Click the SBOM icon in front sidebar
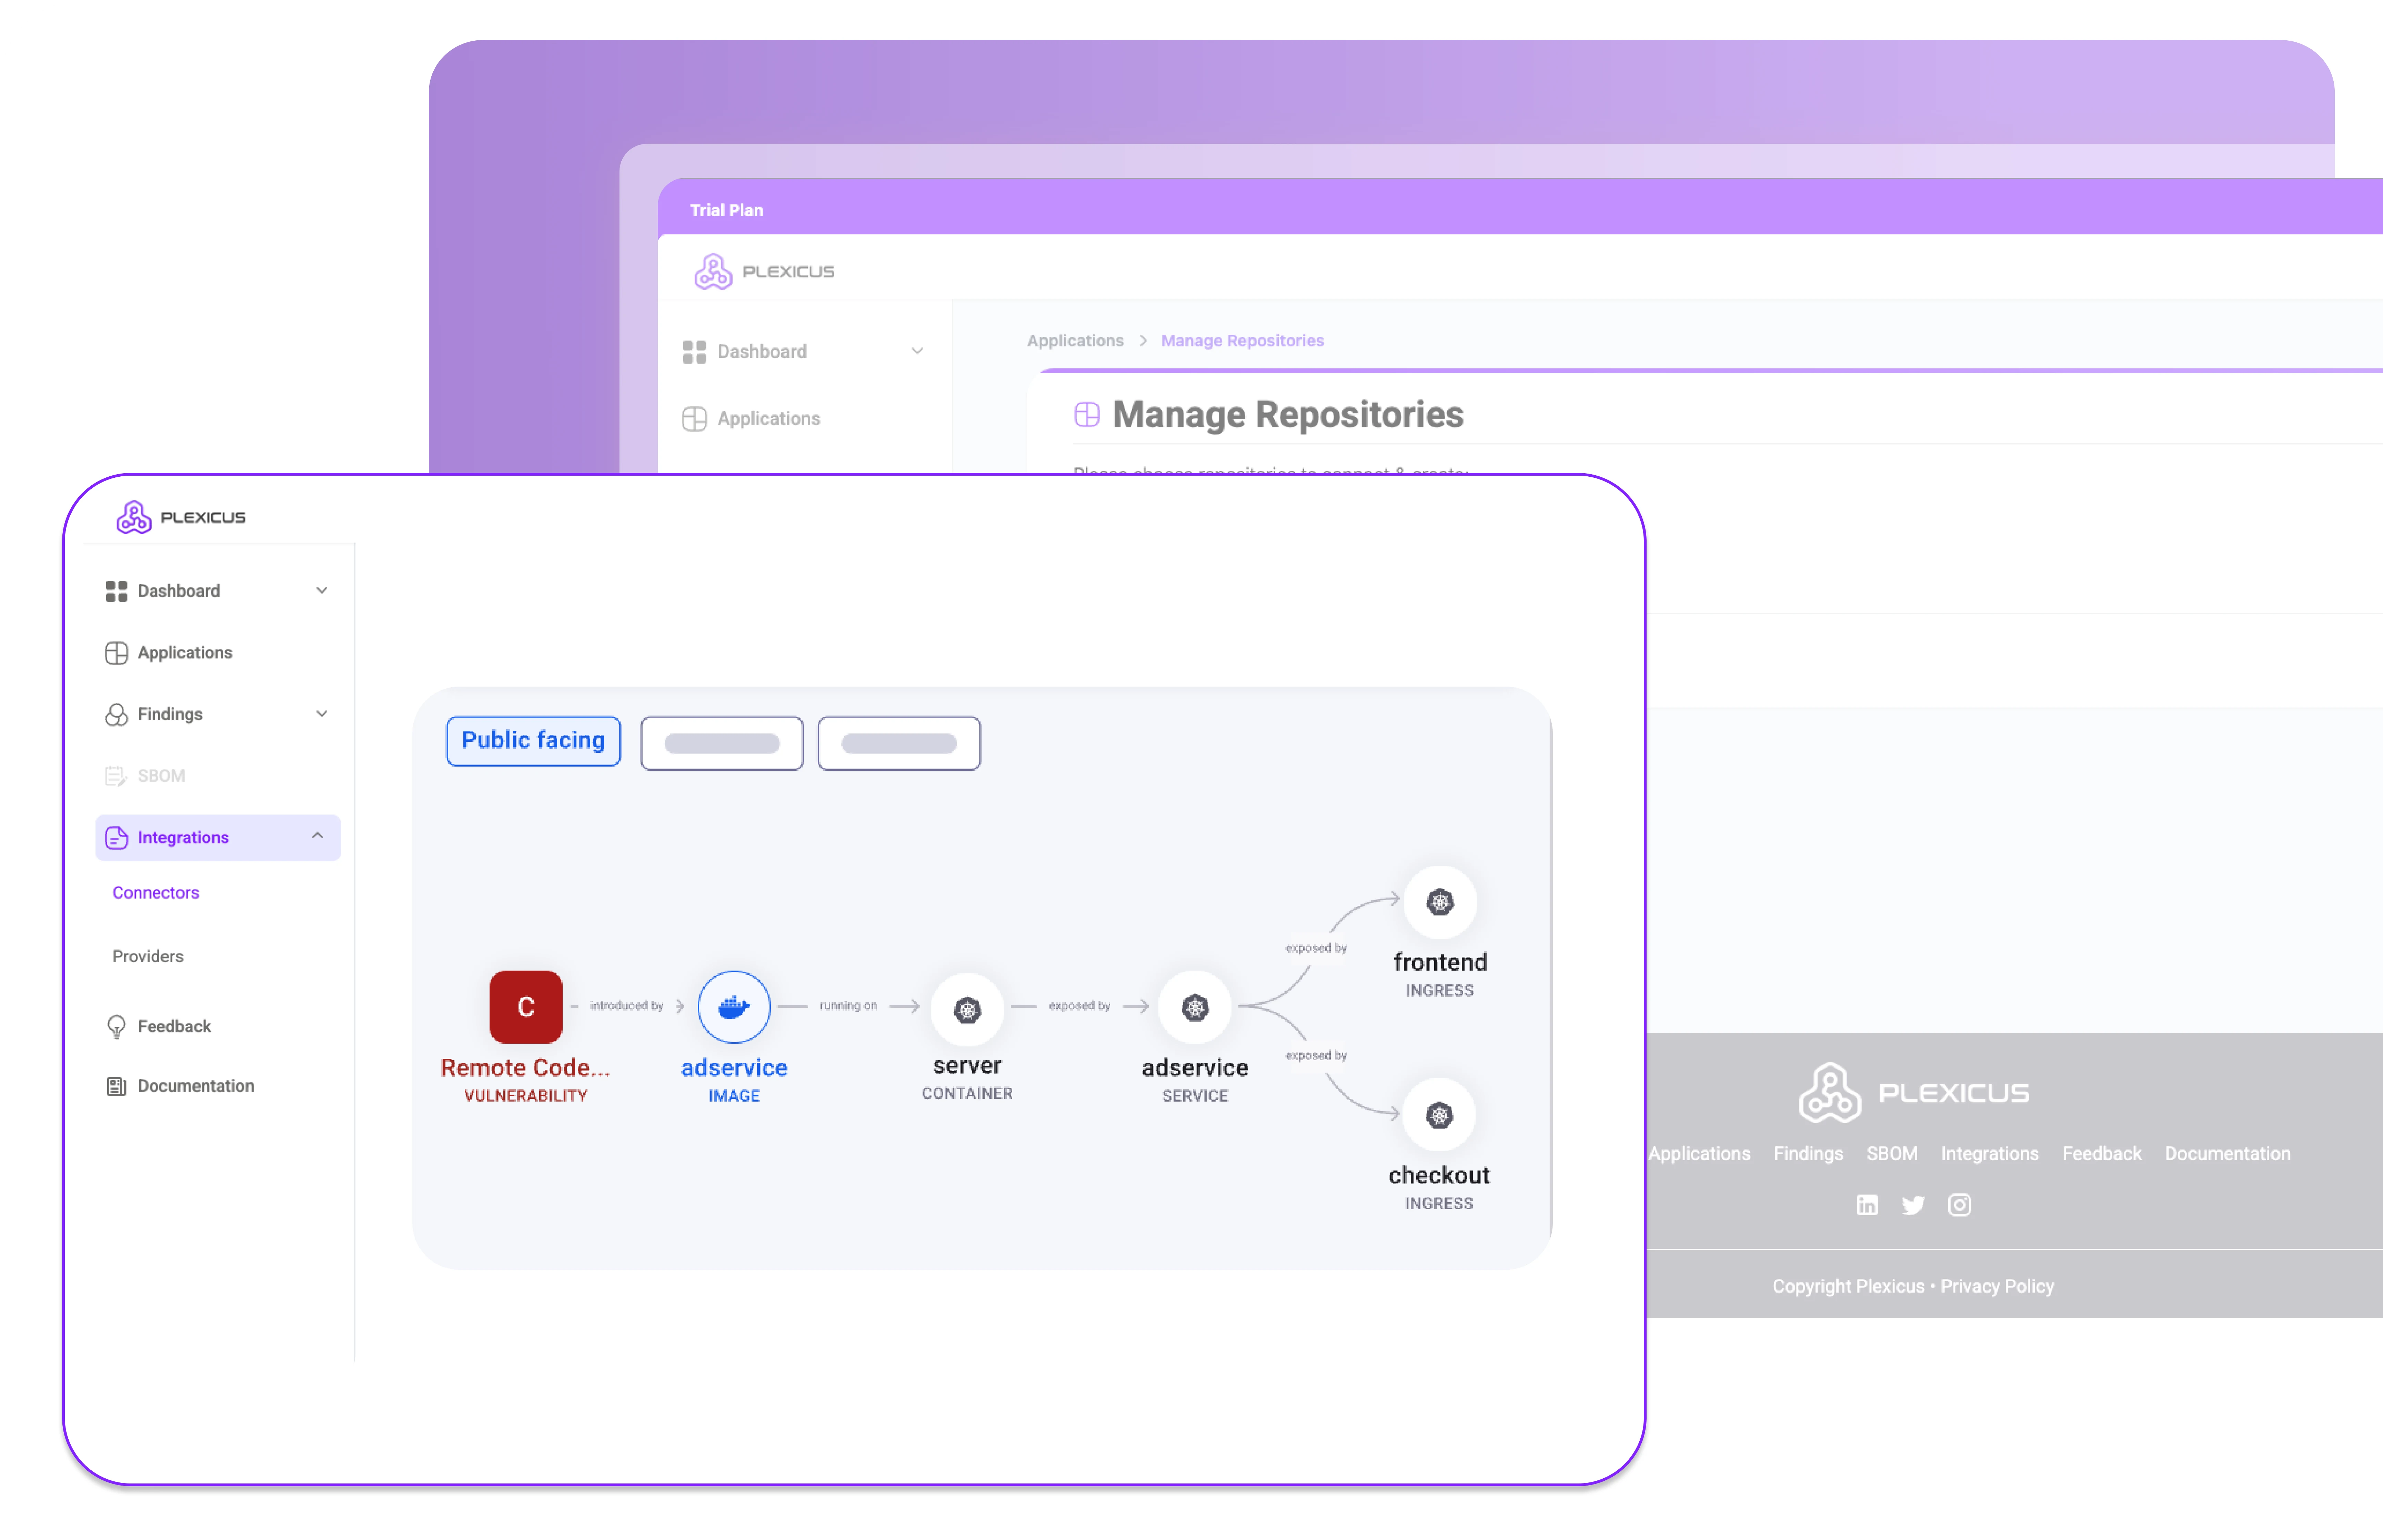This screenshot has width=2383, height=1540. click(x=116, y=776)
